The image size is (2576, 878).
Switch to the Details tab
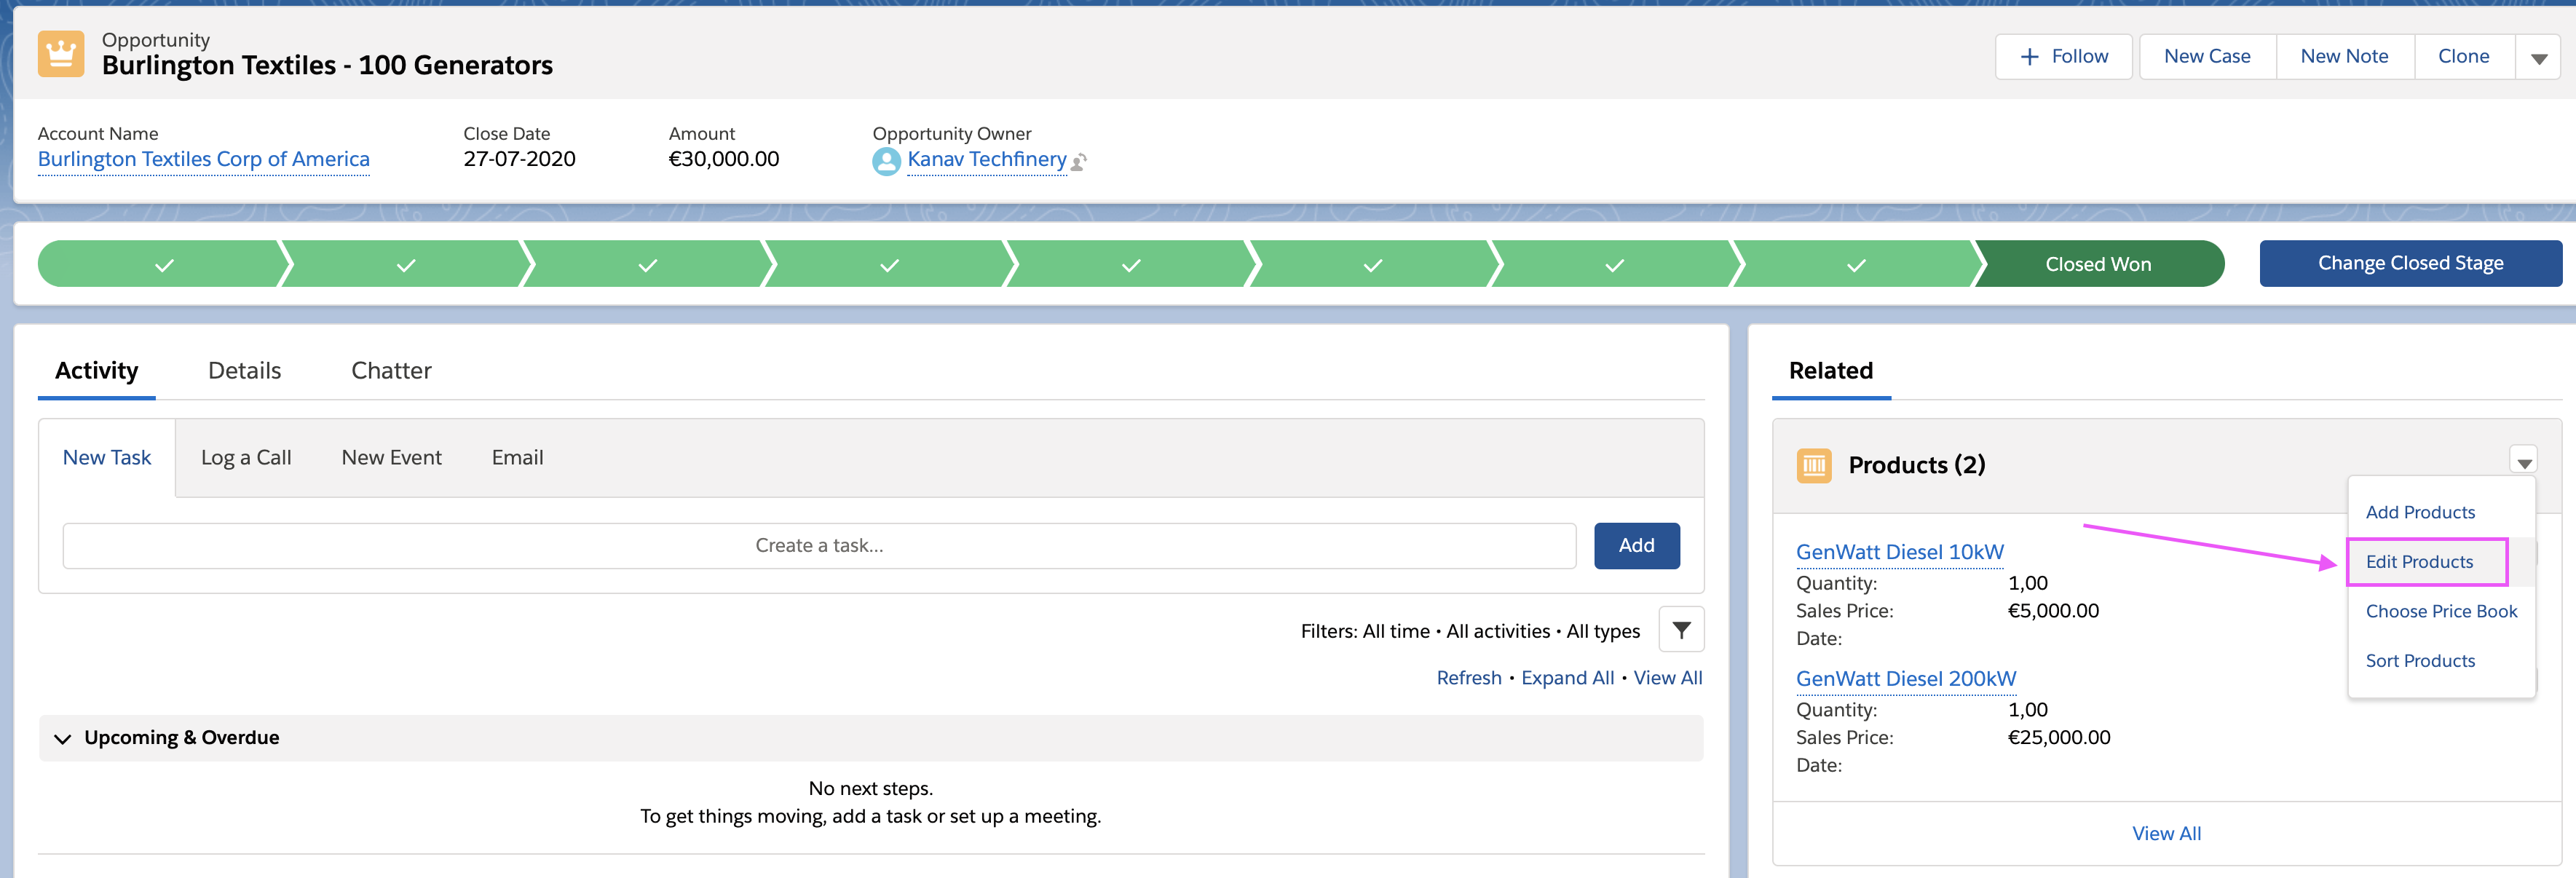click(x=244, y=371)
